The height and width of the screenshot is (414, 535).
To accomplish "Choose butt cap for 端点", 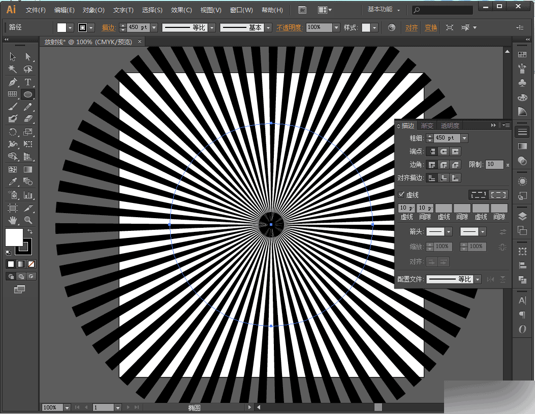I will point(432,151).
